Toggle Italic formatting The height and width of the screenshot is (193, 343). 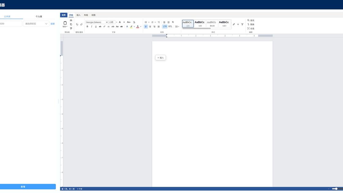tap(92, 26)
